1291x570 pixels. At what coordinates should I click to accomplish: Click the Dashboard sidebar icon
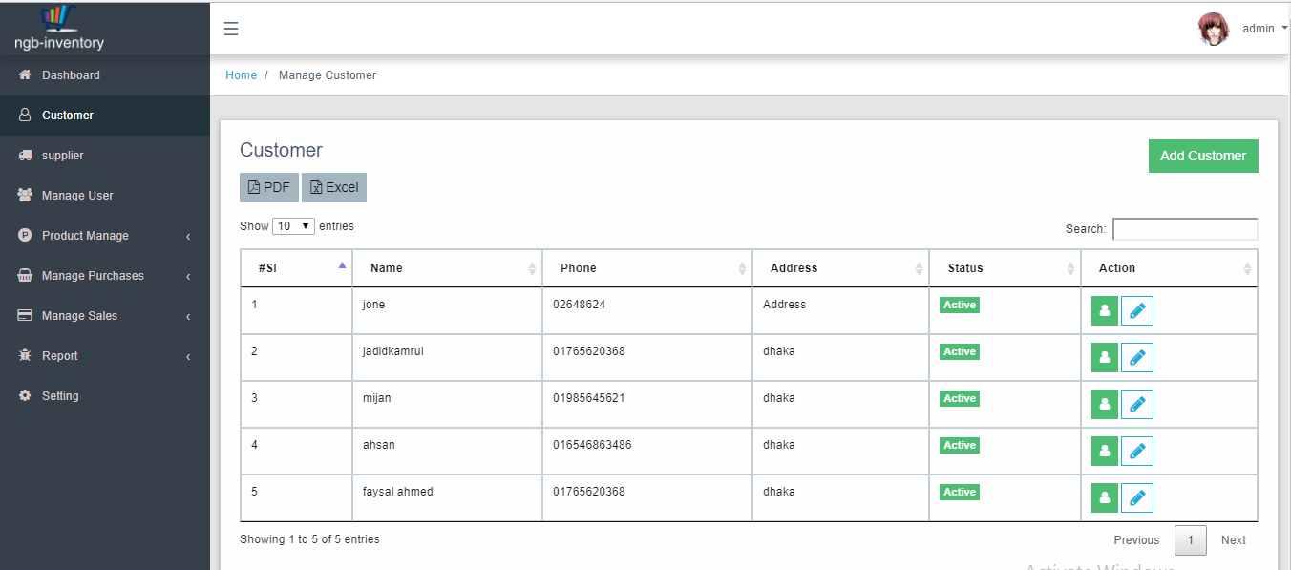click(23, 74)
